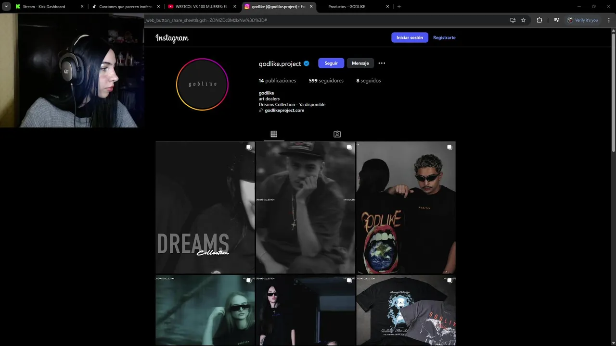
Task: Switch to the WESTCOL VS 100 MUJERES tab
Action: point(202,7)
